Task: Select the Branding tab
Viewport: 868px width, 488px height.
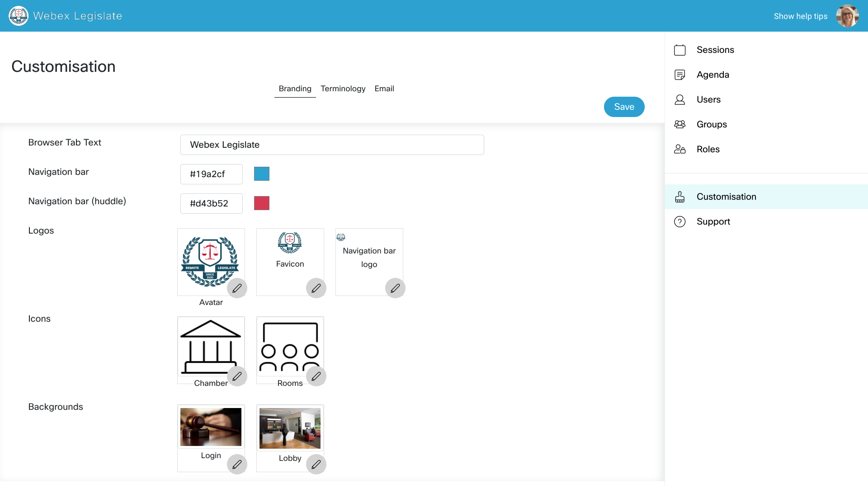Action: 295,89
